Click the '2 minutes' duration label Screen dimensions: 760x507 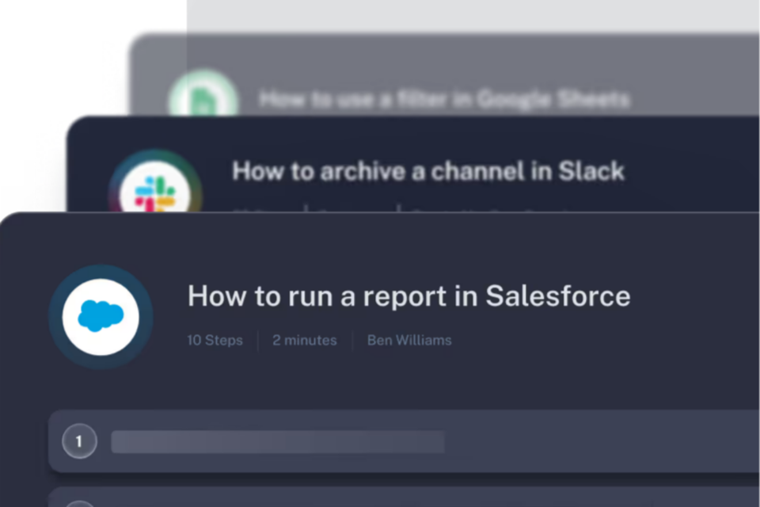(x=305, y=341)
